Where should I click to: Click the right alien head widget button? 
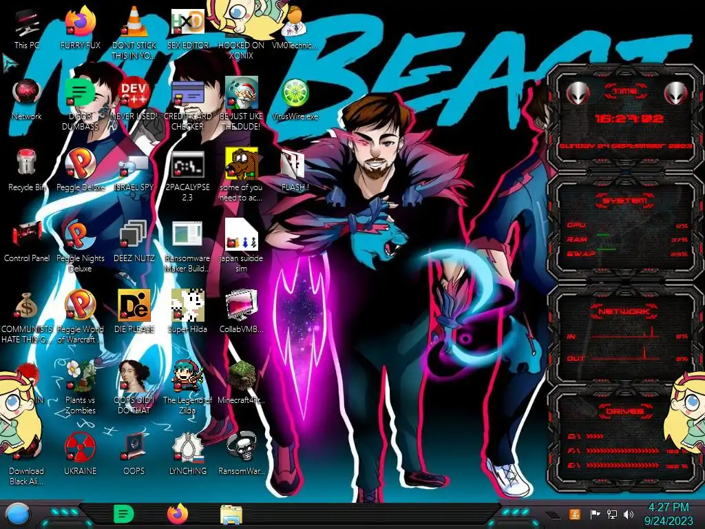tap(676, 93)
